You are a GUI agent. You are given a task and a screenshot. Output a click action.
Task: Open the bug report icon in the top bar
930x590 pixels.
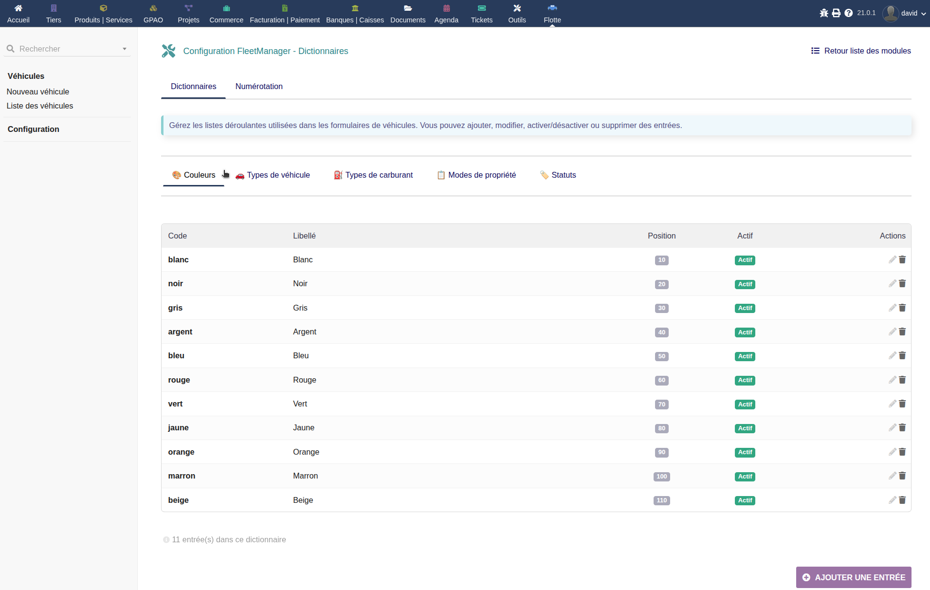pos(823,13)
